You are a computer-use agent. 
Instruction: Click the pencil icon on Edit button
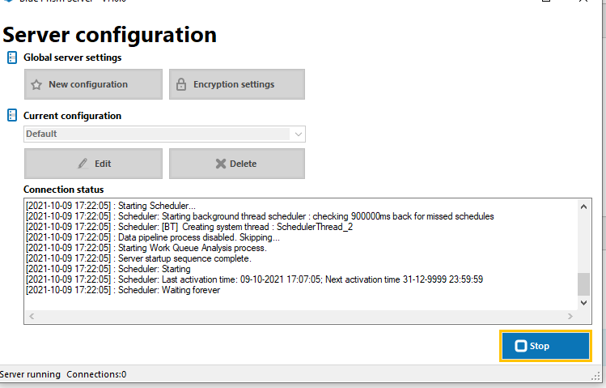click(83, 164)
